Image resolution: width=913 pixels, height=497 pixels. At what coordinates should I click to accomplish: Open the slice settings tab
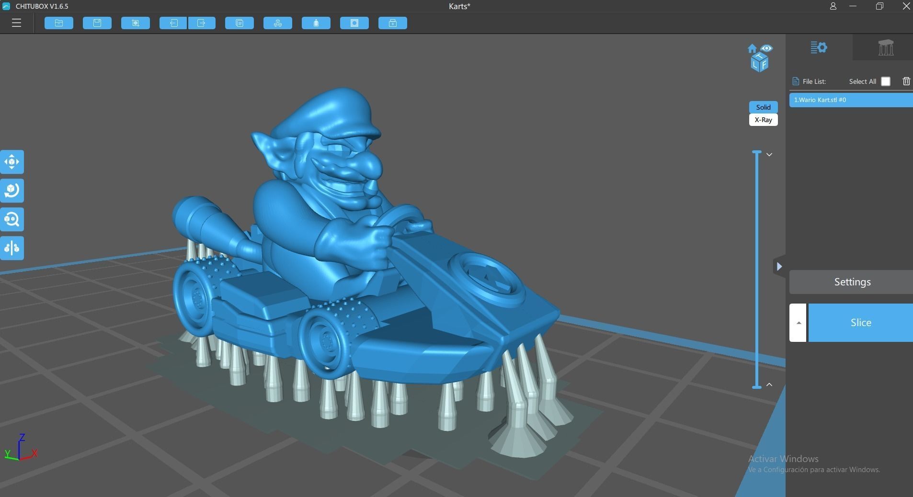click(x=819, y=47)
